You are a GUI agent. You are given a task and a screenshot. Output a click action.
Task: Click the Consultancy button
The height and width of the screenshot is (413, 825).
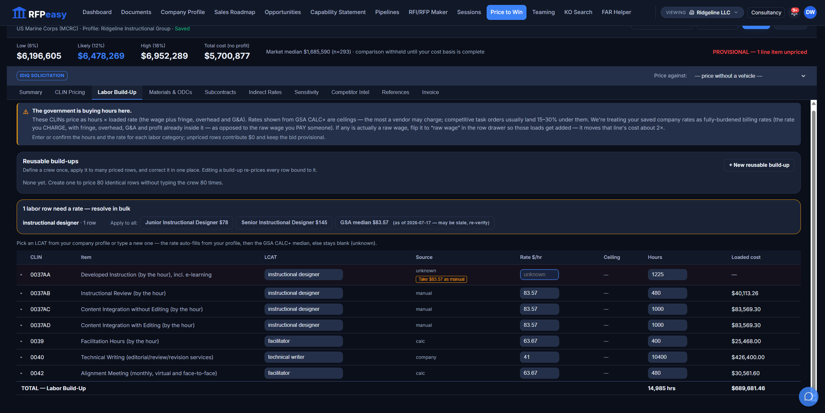pos(766,12)
